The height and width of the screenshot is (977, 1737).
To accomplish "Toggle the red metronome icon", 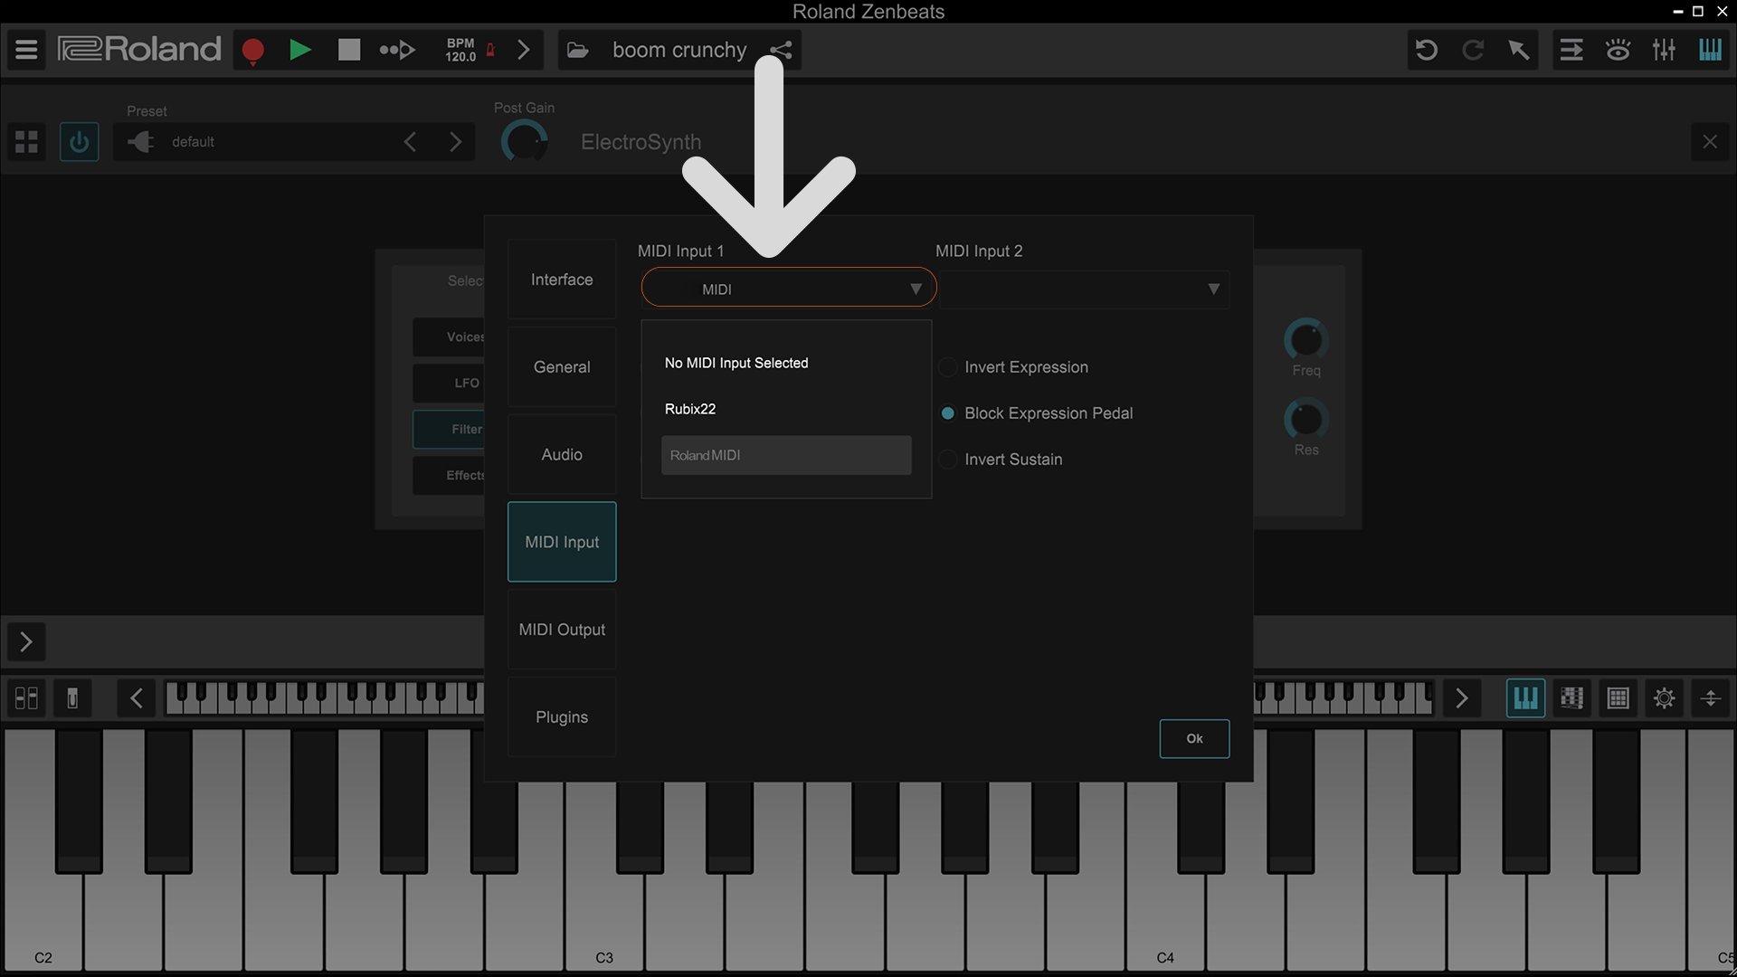I will click(x=490, y=50).
